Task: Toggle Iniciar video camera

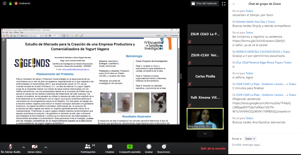Action: click(x=35, y=148)
